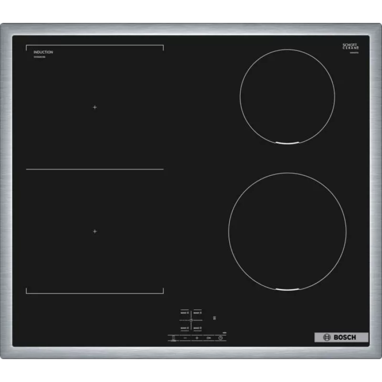Select the top-left boost zone key
This screenshot has height=382, width=382.
tap(185, 313)
